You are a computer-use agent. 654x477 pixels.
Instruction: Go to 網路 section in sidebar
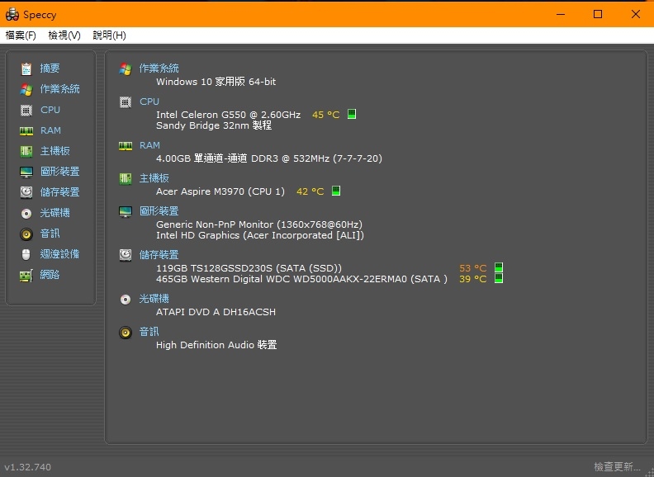pyautogui.click(x=50, y=274)
